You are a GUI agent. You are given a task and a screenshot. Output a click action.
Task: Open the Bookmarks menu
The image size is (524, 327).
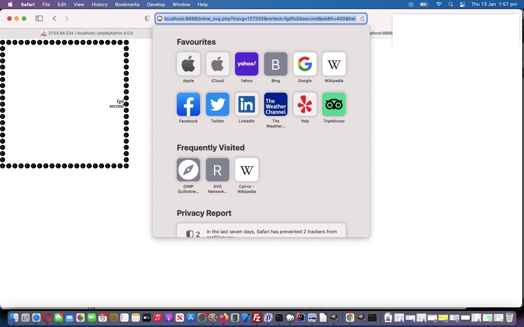127,4
